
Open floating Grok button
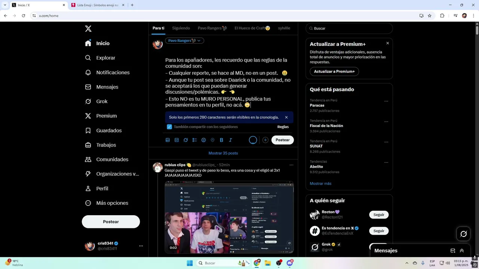pyautogui.click(x=463, y=234)
